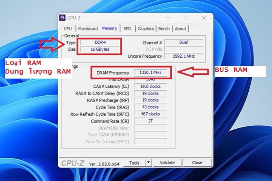
Task: Click the empty Total CAS# (tRDRAM) field
Action: [x=150, y=134]
